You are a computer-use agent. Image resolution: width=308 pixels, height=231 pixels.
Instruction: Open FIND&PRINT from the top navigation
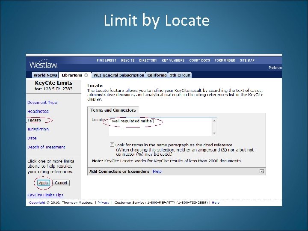point(107,60)
